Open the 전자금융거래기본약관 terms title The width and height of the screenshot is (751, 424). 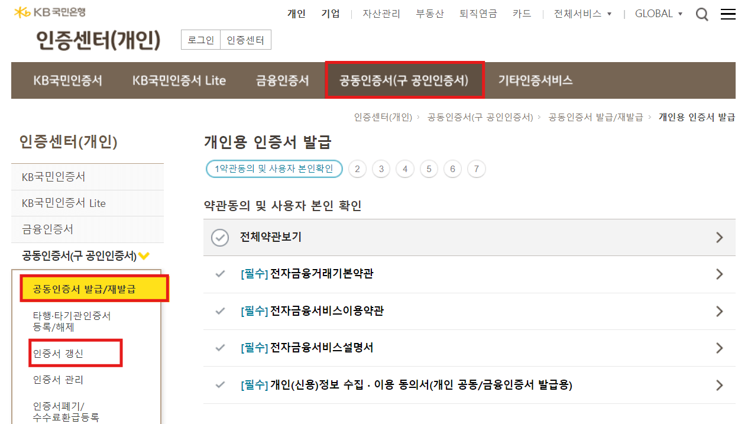click(x=322, y=274)
